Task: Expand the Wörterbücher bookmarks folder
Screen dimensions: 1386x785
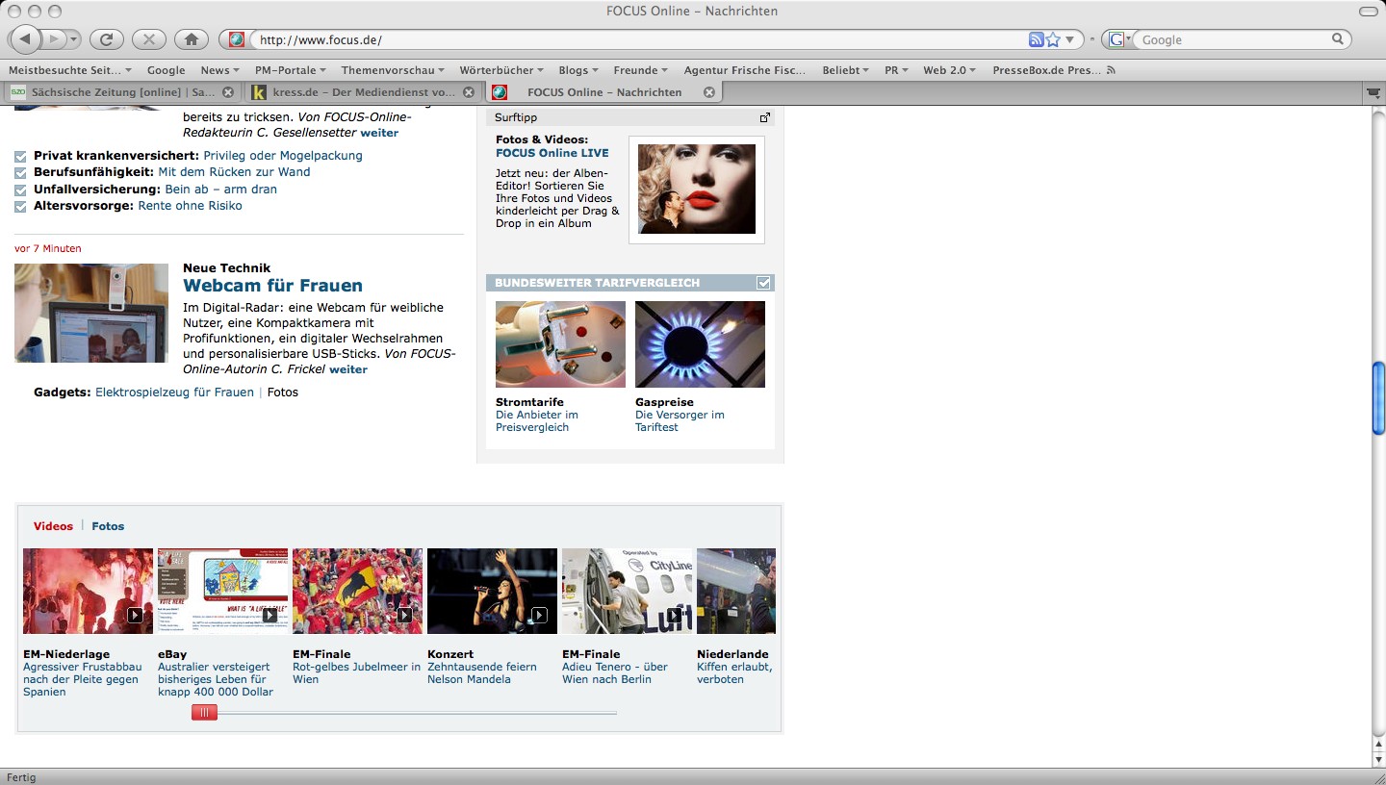Action: coord(501,70)
